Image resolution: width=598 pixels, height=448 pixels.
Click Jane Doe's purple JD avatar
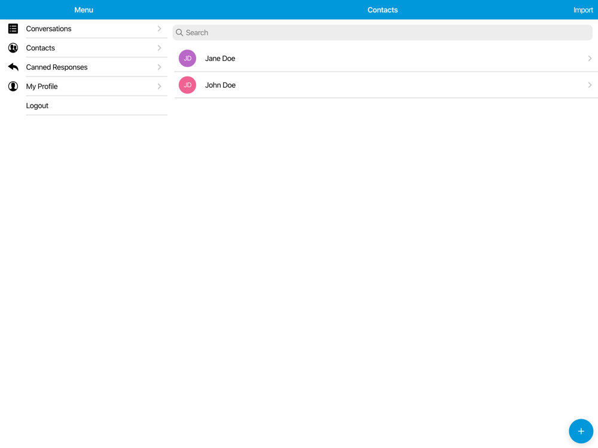coord(187,59)
